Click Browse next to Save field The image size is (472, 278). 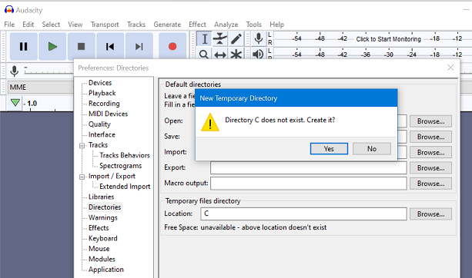430,137
